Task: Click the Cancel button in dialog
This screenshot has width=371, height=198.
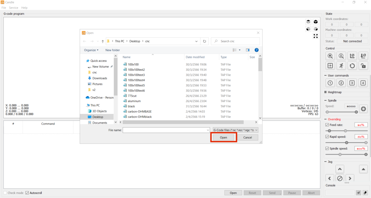Action: point(247,138)
